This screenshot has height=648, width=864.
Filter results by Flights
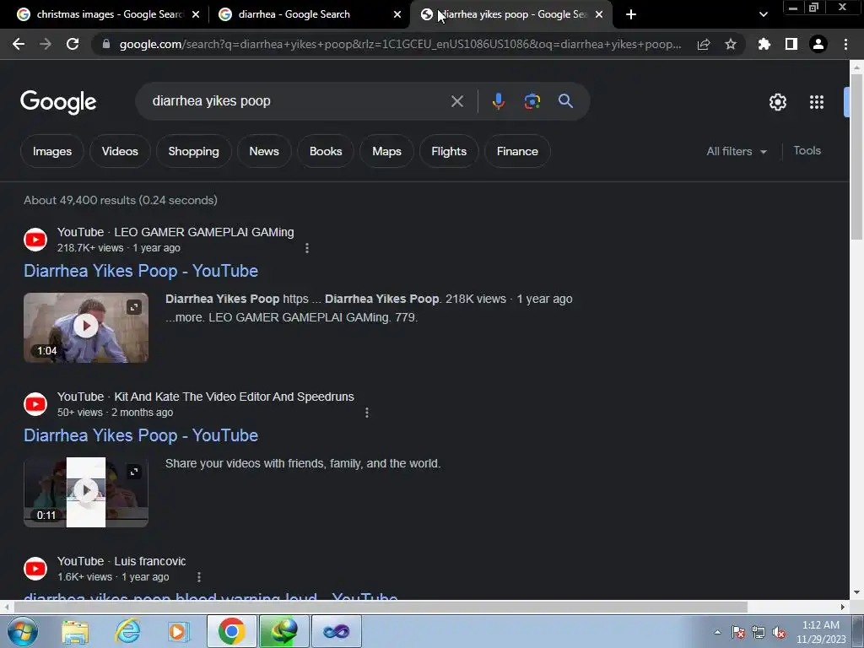coord(449,152)
